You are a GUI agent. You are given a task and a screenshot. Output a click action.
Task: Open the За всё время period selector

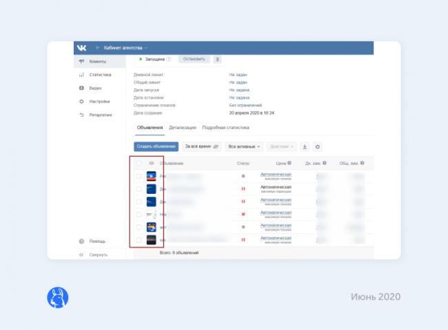[201, 146]
